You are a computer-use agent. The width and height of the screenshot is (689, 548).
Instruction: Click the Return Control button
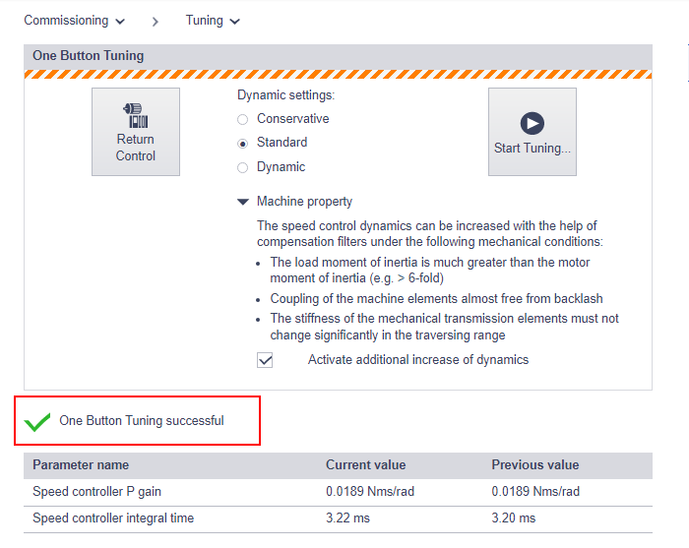pyautogui.click(x=136, y=132)
